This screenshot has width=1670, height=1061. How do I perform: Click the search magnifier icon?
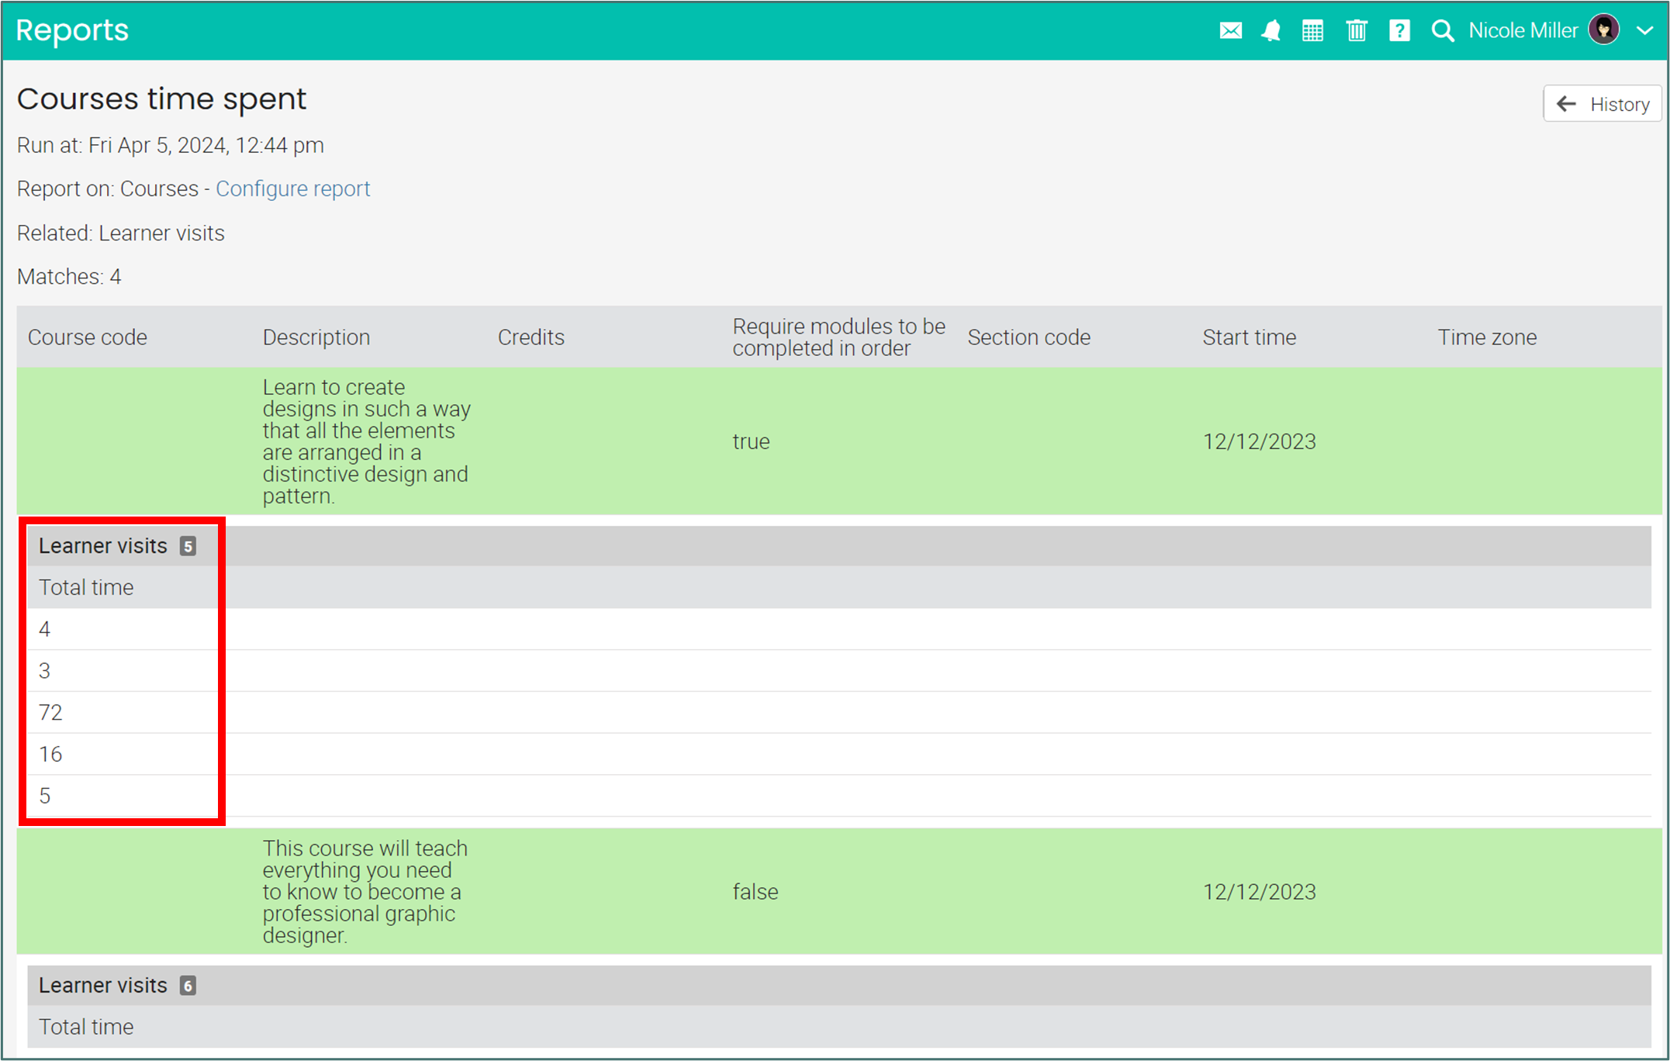click(1442, 31)
